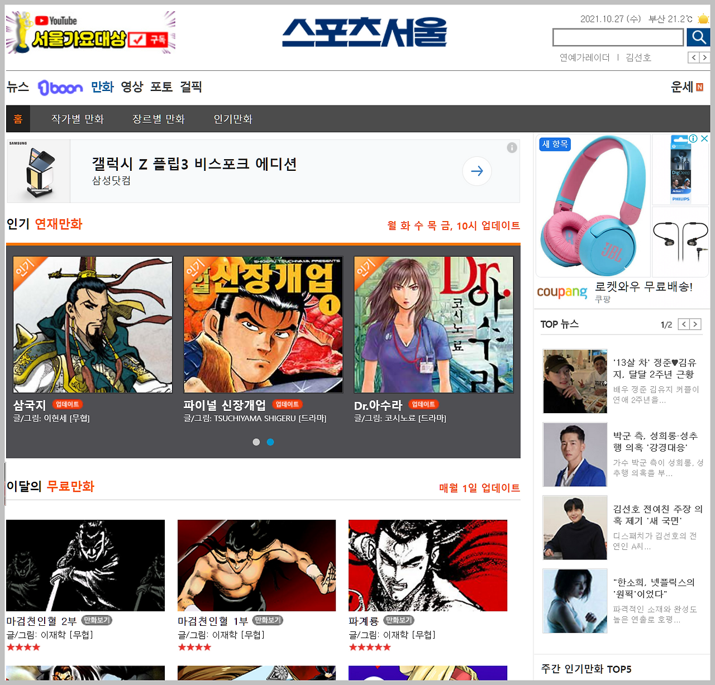
Task: Click the search magnifier button
Action: coord(698,37)
